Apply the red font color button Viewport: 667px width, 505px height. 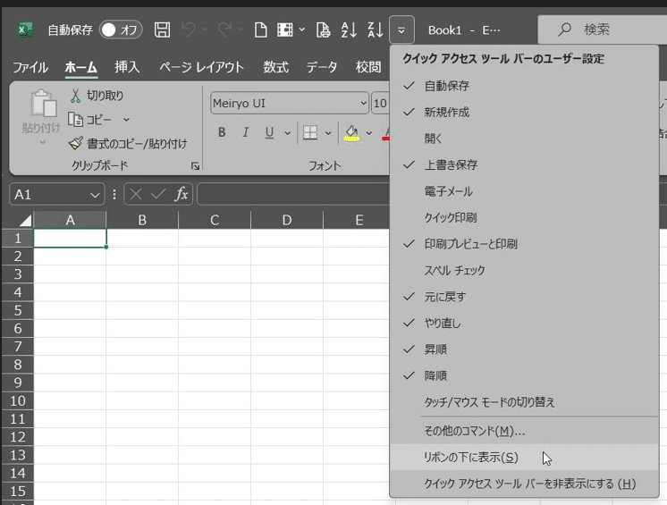pos(386,133)
